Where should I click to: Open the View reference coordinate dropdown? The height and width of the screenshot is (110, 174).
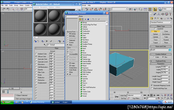pyautogui.click(x=168, y=9)
